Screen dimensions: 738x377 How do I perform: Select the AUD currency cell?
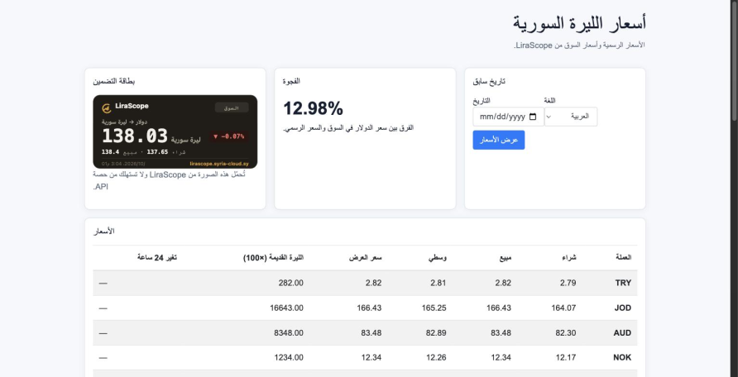click(x=622, y=333)
